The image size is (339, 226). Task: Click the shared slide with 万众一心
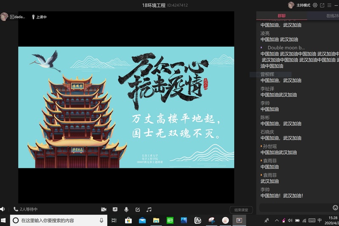pos(126,107)
